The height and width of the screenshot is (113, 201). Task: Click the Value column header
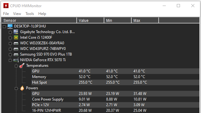pyautogui.click(x=90, y=20)
